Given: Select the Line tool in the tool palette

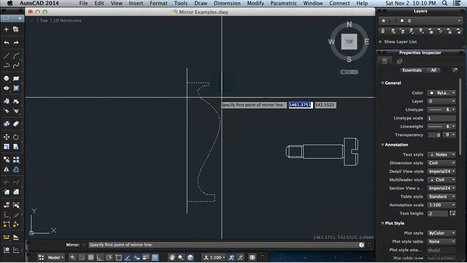Looking at the screenshot, I should click(x=6, y=56).
